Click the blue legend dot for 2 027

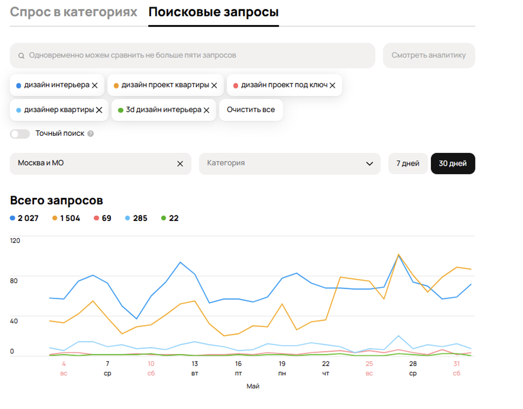pyautogui.click(x=13, y=218)
